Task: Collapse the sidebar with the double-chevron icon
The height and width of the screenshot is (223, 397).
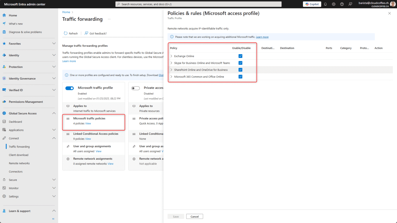Action: pos(53,219)
